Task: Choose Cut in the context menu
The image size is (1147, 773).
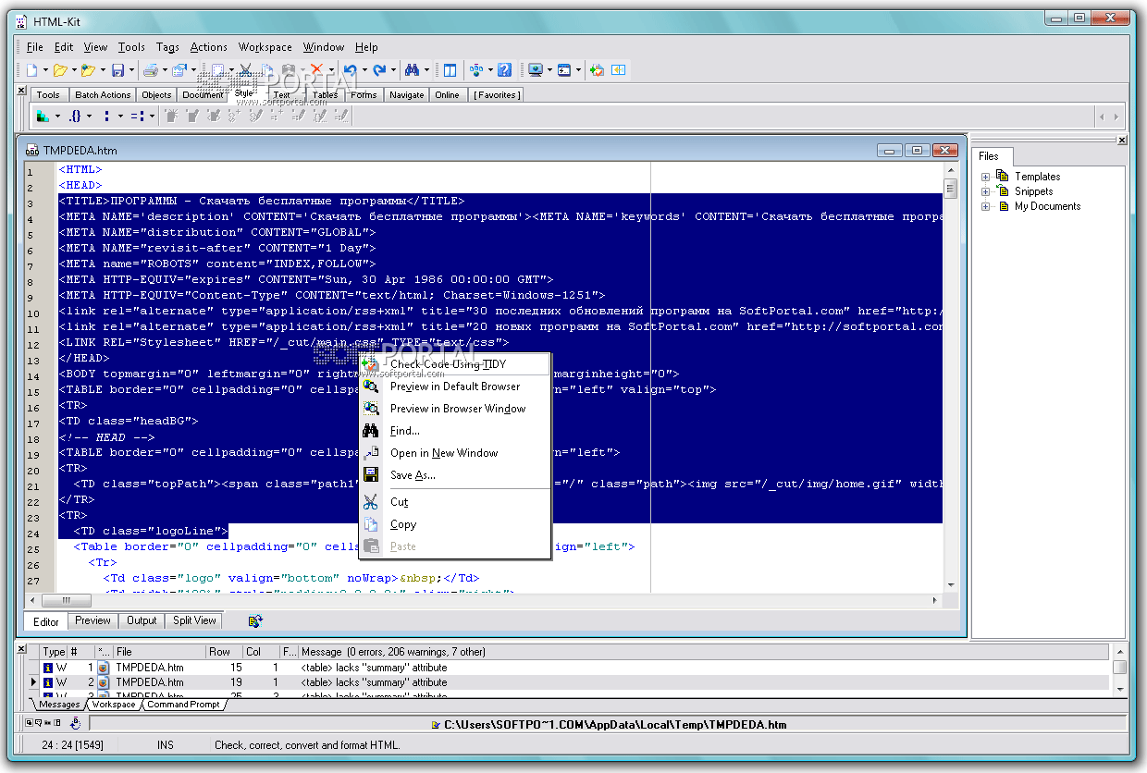Action: [454, 502]
